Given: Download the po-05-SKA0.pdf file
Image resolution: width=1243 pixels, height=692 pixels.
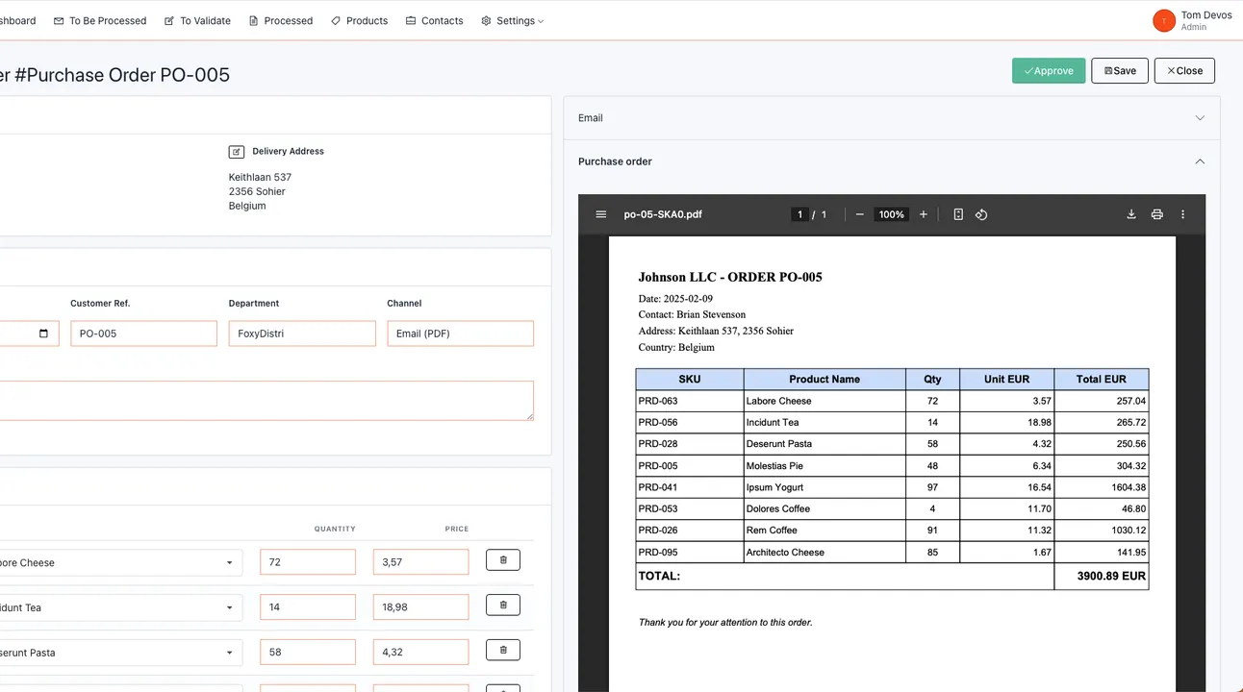Looking at the screenshot, I should 1131,214.
